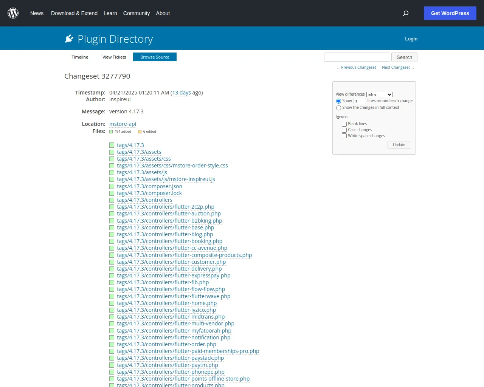This screenshot has width=484, height=387.
Task: Switch to the View Tickets tab
Action: [114, 57]
